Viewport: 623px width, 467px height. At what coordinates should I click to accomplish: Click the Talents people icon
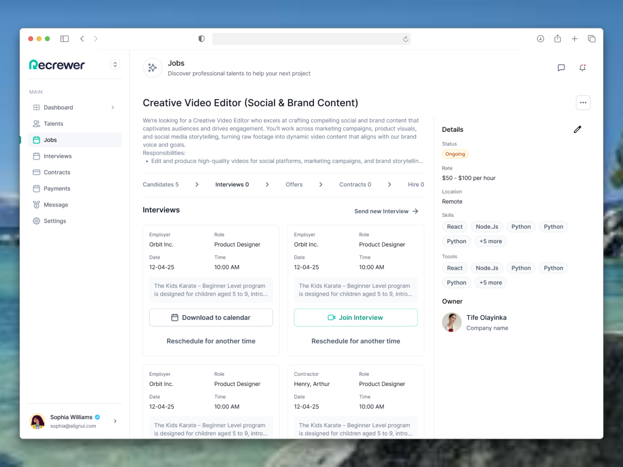(37, 124)
